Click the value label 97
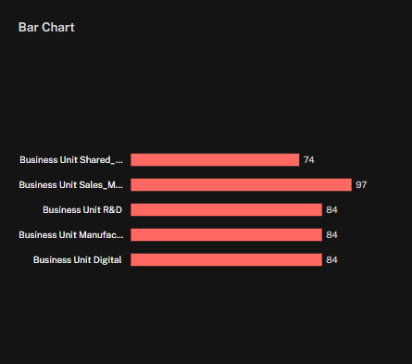This screenshot has height=364, width=412. click(x=361, y=185)
